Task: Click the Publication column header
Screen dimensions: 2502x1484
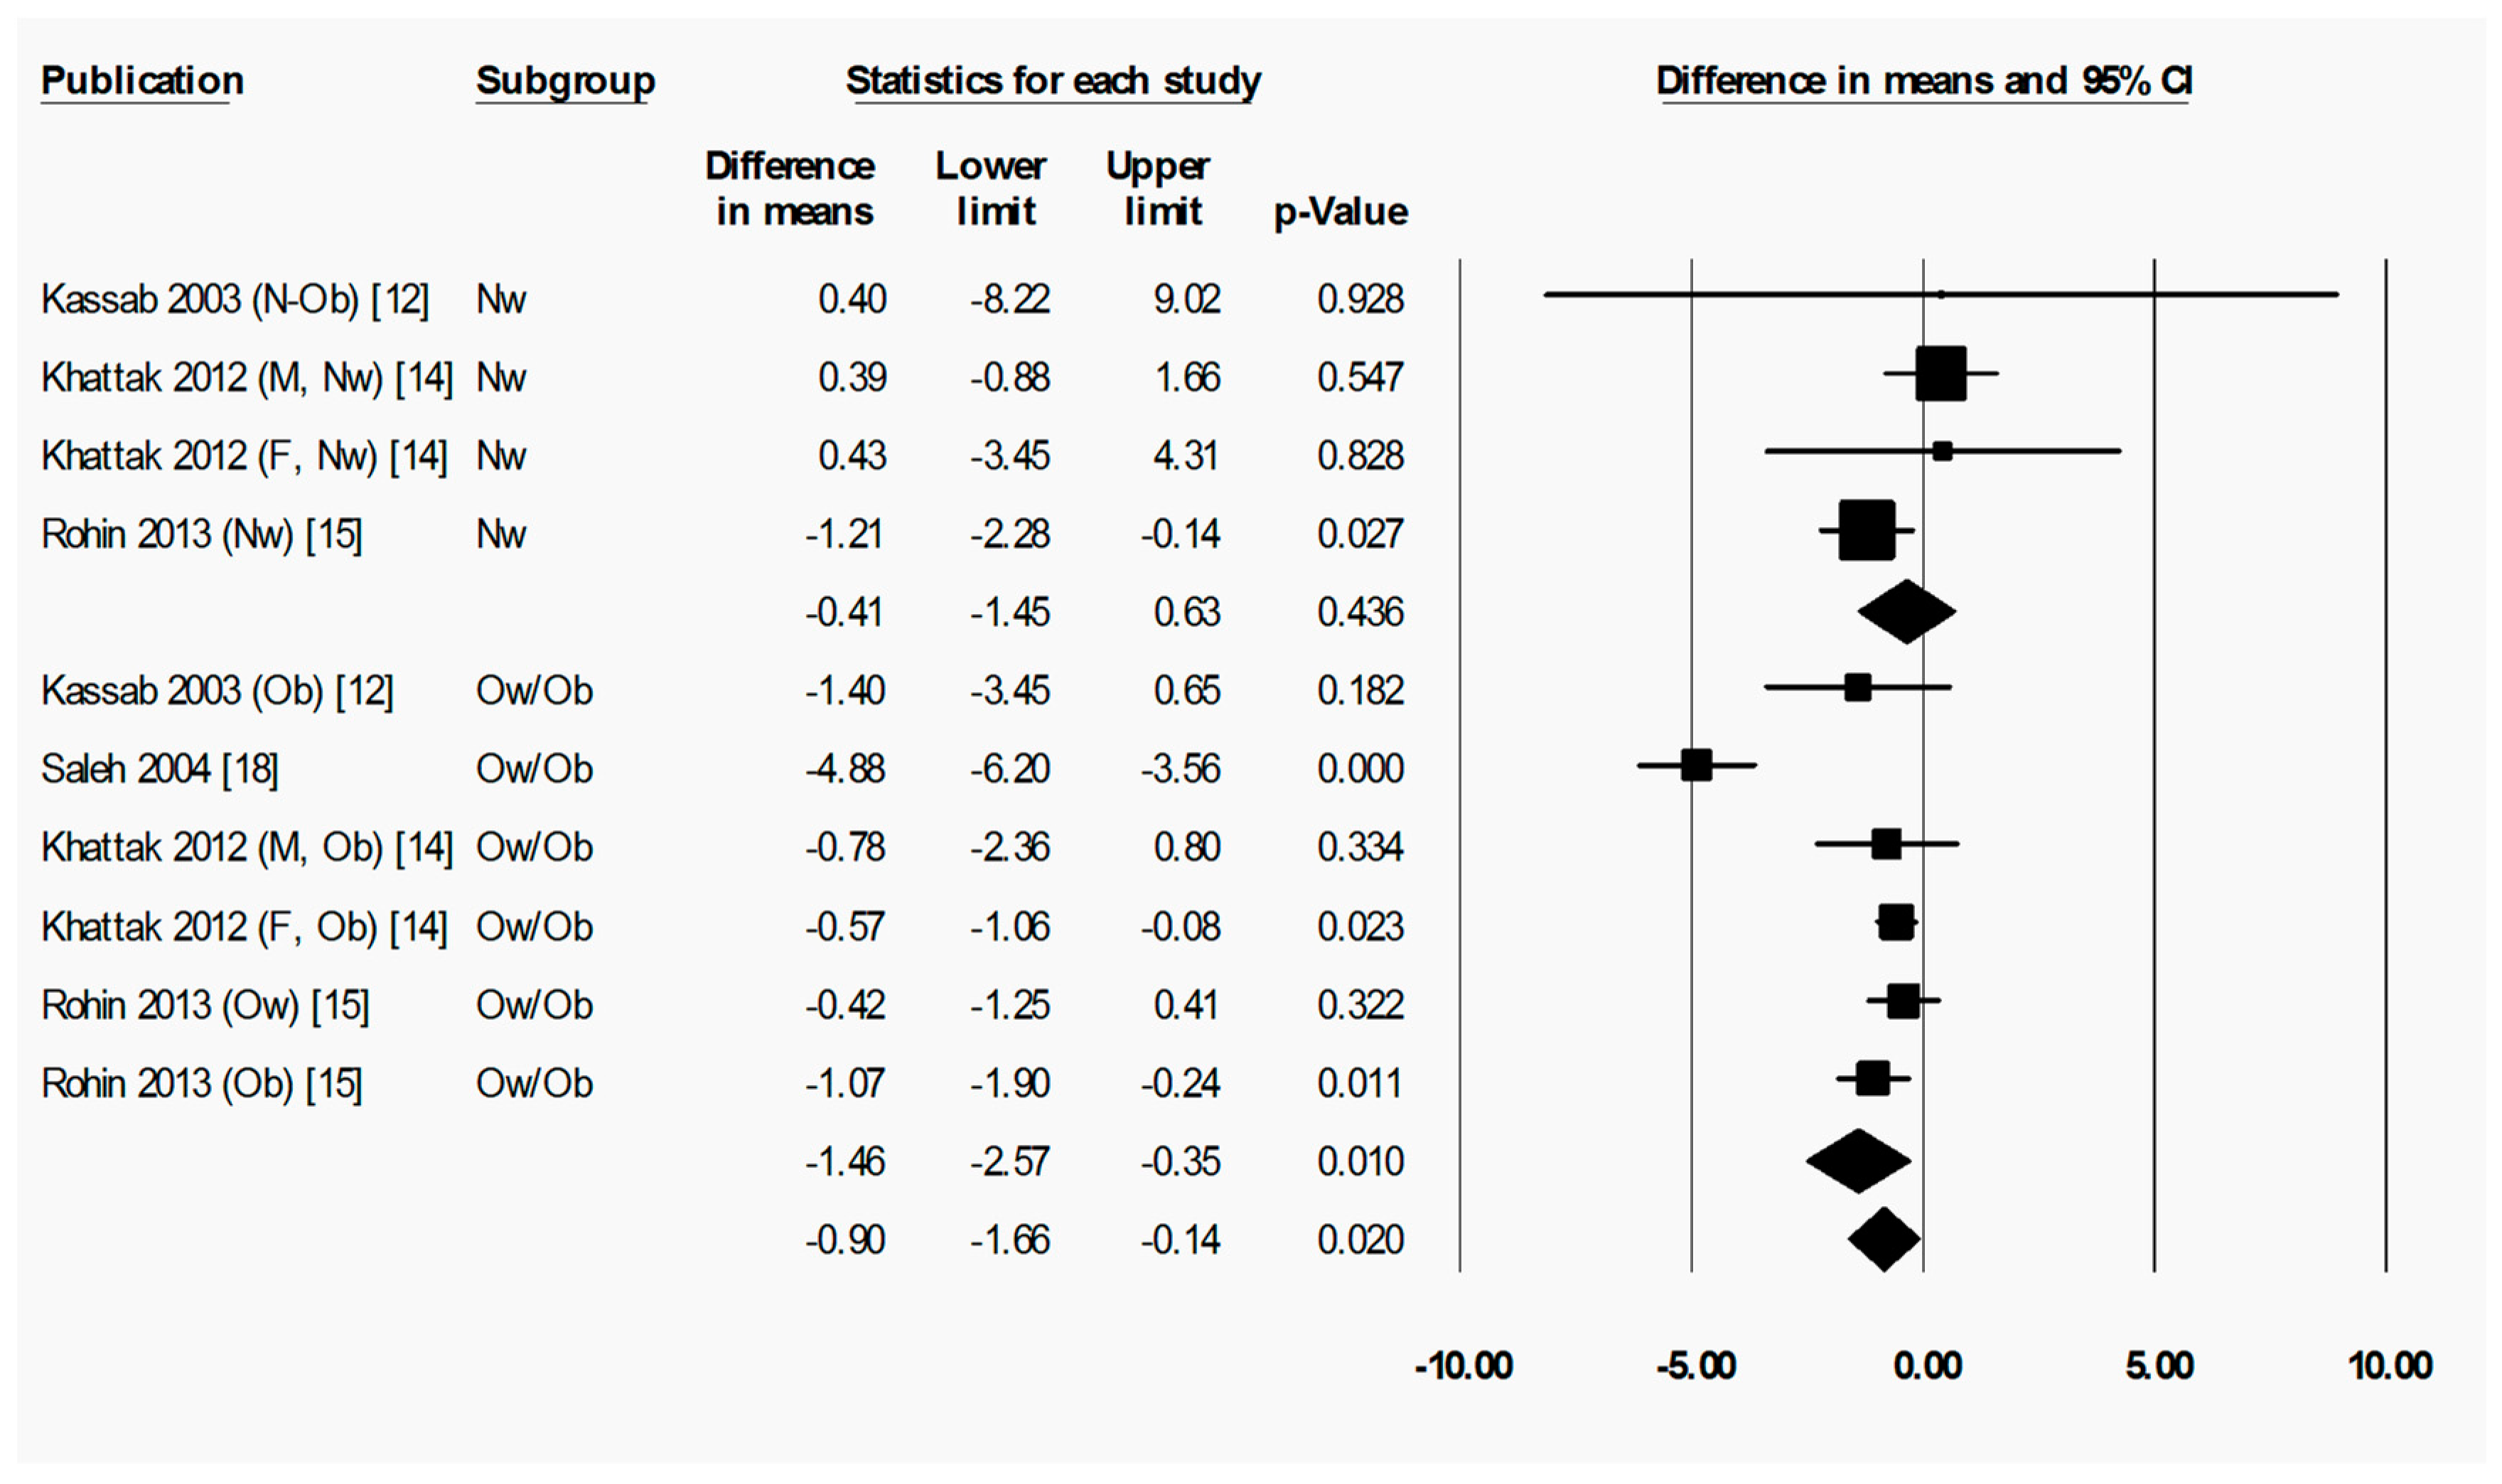Action: click(142, 80)
